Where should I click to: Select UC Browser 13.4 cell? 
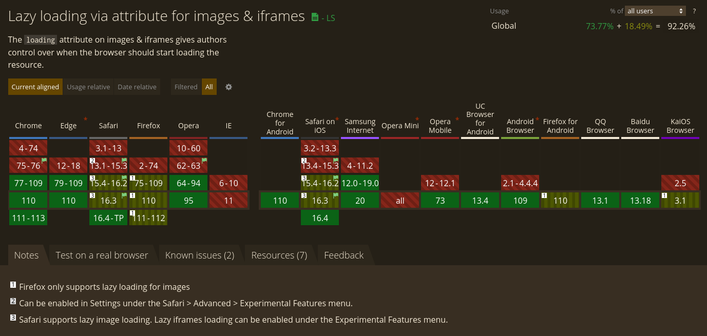(x=480, y=201)
